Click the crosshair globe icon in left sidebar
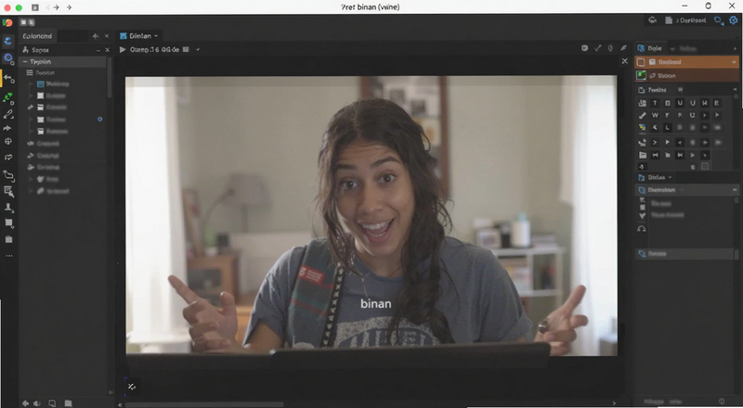The height and width of the screenshot is (408, 743). pos(8,141)
